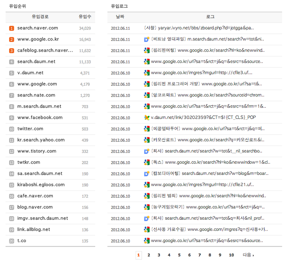Click the gray rank 10 badge beside twitter.com
Viewport: 288px width, 262px height.
coord(12,129)
